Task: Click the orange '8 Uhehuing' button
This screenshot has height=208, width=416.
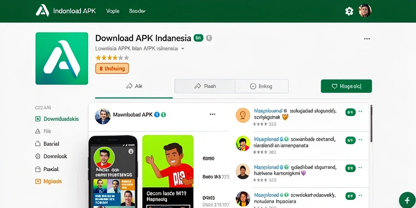Action: (x=112, y=68)
